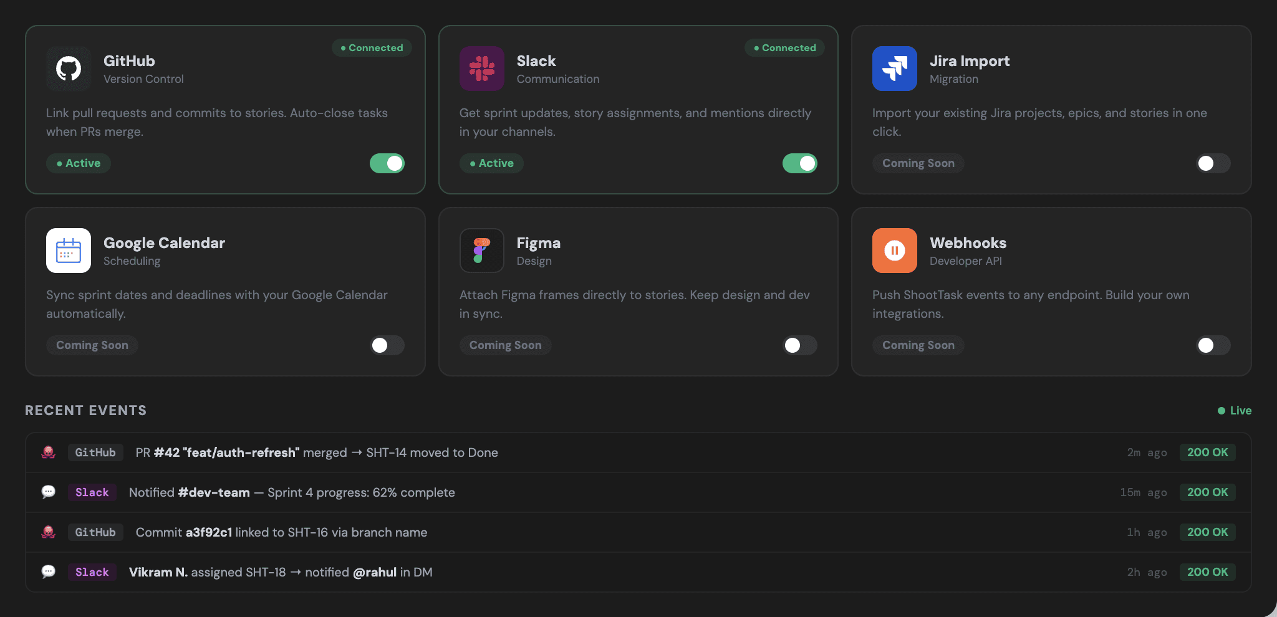Click the speech bubble icon on #dev-team event
1277x617 pixels.
point(49,492)
